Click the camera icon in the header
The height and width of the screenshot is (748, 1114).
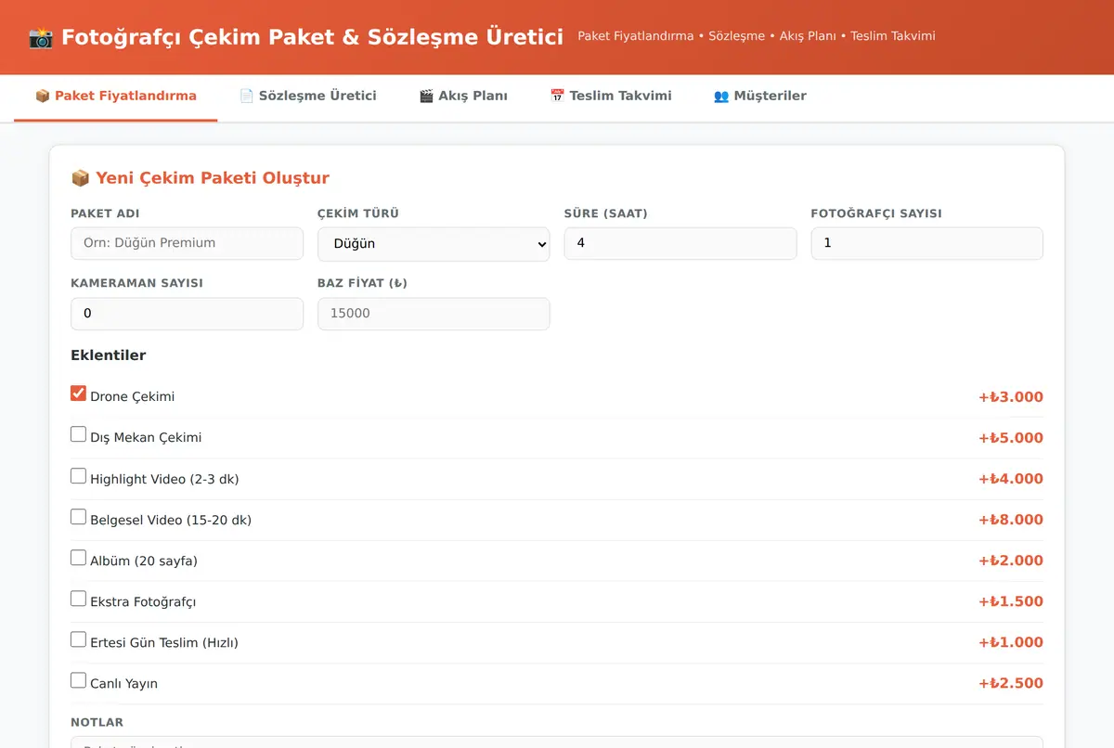point(41,37)
